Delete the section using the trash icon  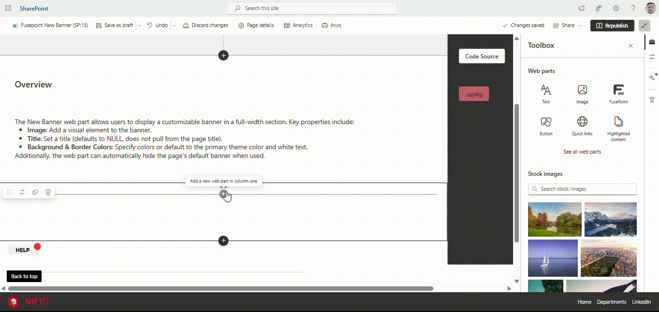[48, 192]
